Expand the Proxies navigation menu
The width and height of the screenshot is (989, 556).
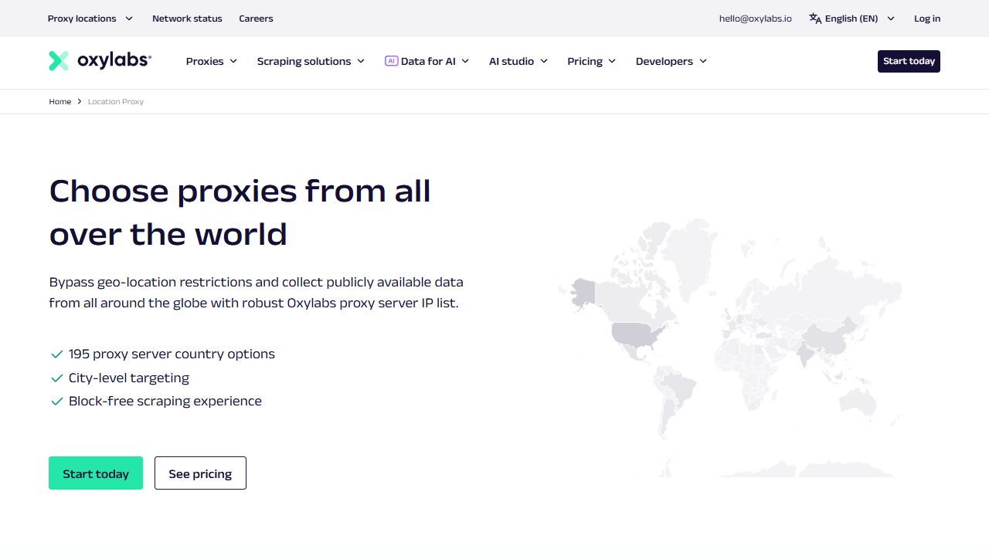[x=211, y=61]
